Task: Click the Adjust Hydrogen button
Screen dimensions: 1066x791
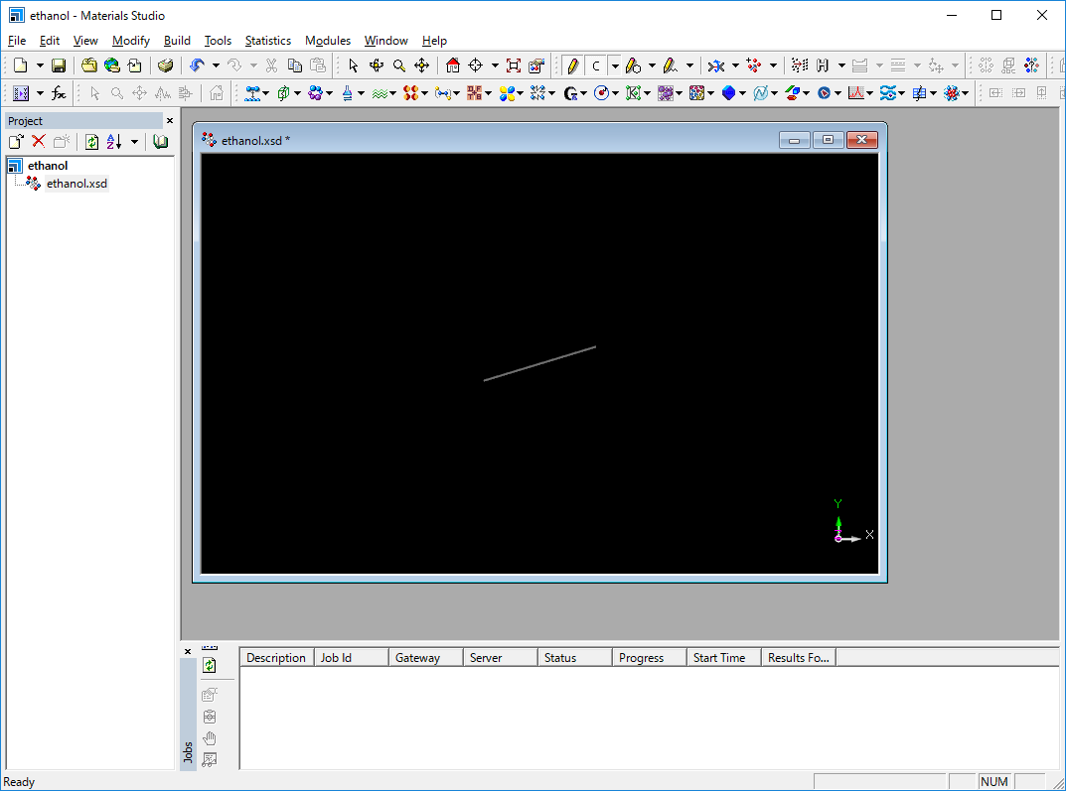Action: pyautogui.click(x=823, y=66)
